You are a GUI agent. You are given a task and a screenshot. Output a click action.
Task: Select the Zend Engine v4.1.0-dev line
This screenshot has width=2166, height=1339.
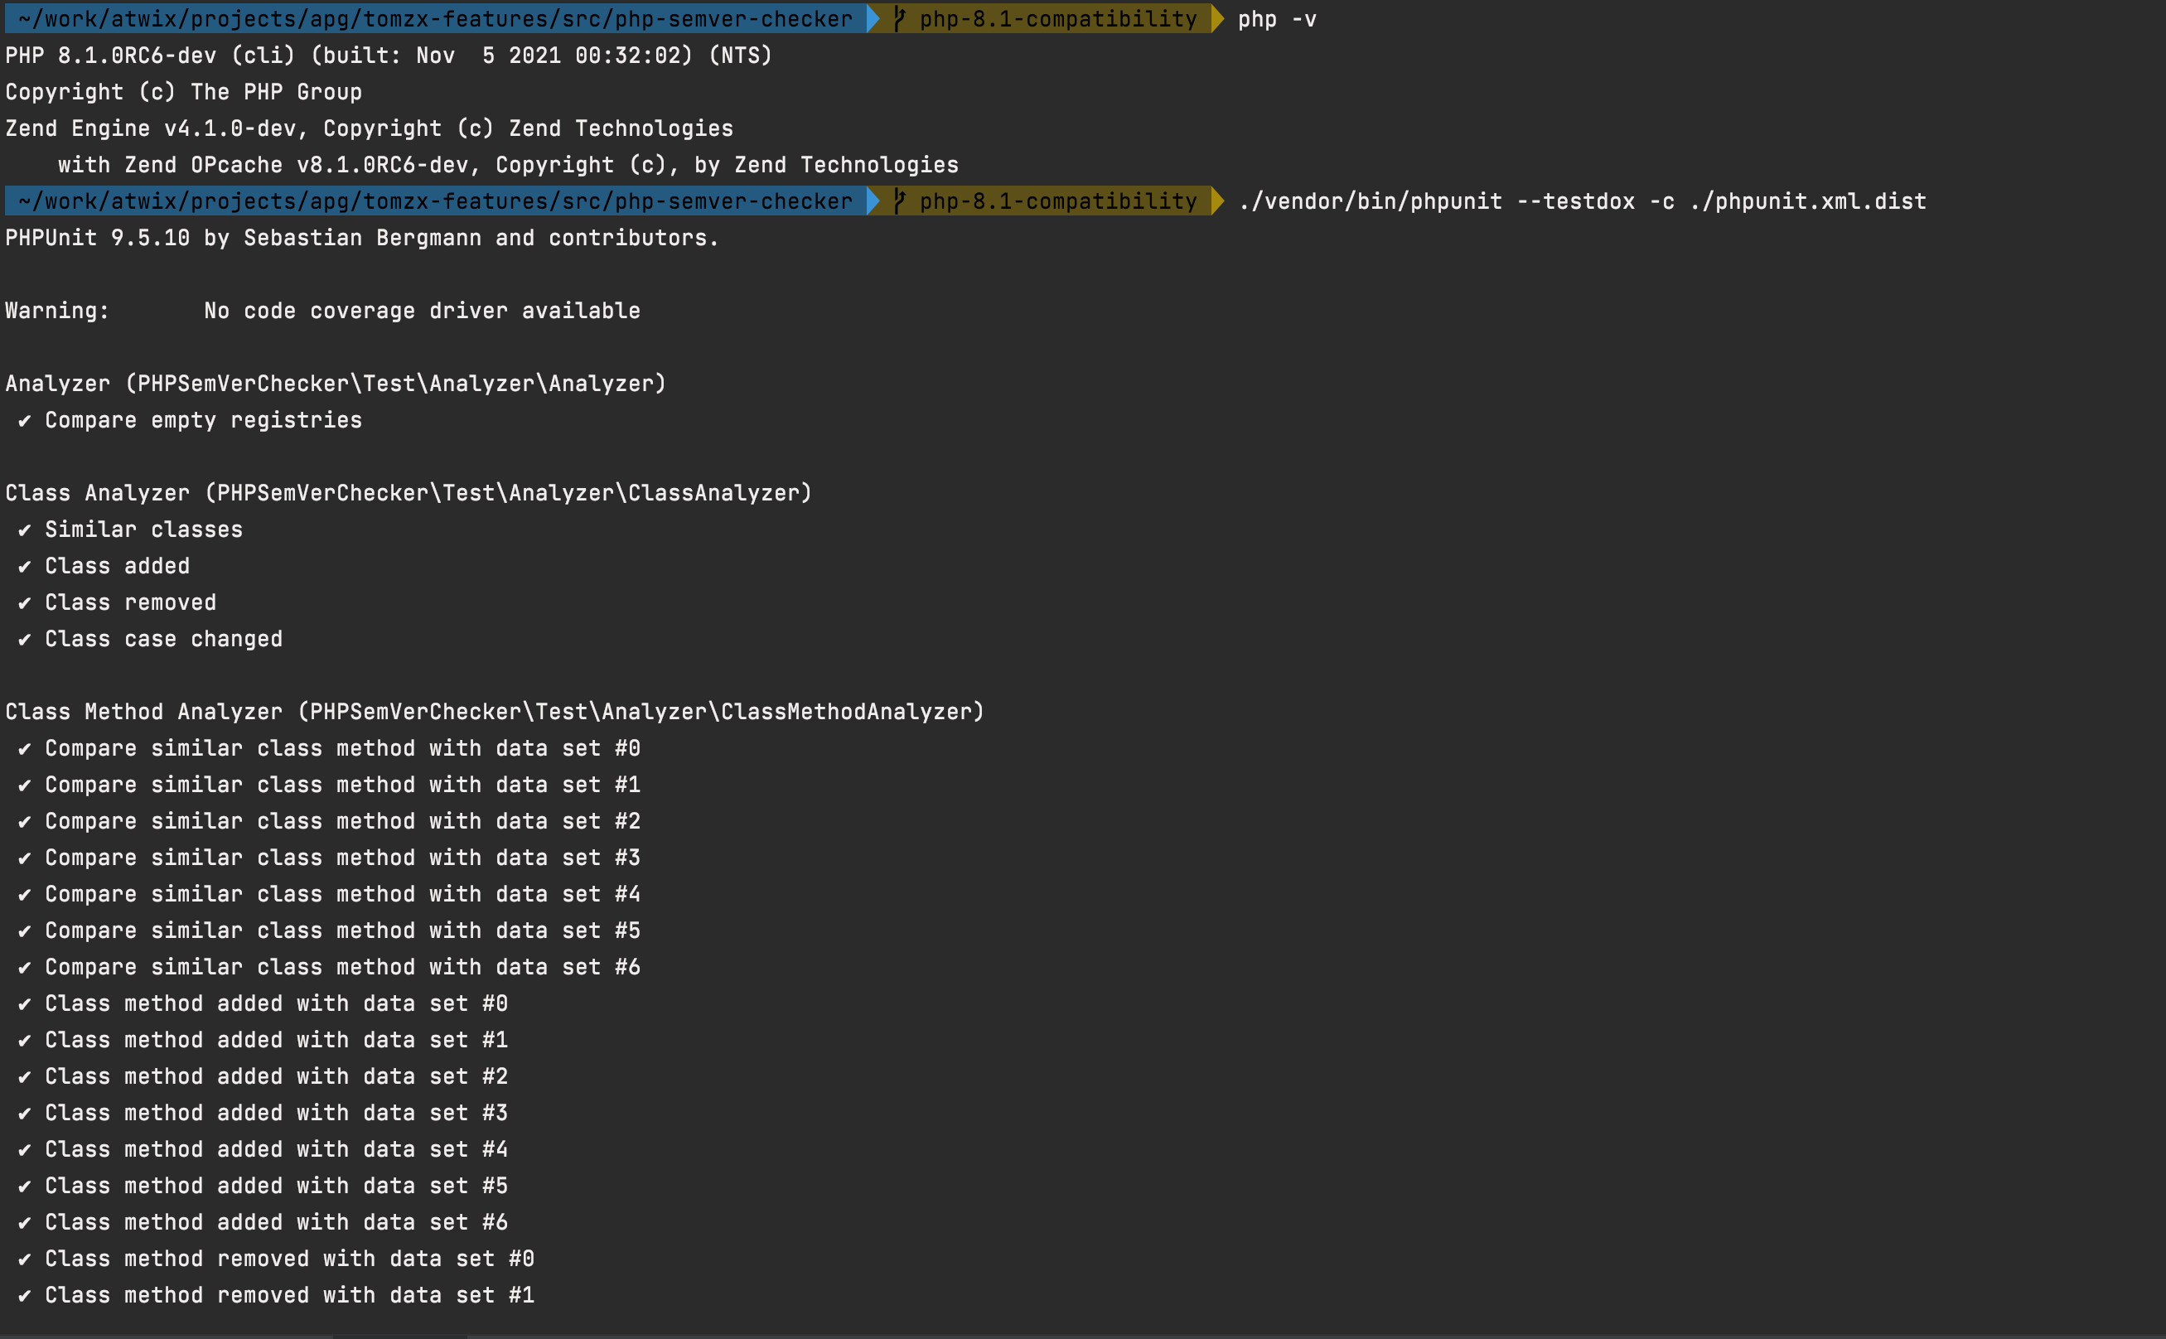click(x=370, y=128)
